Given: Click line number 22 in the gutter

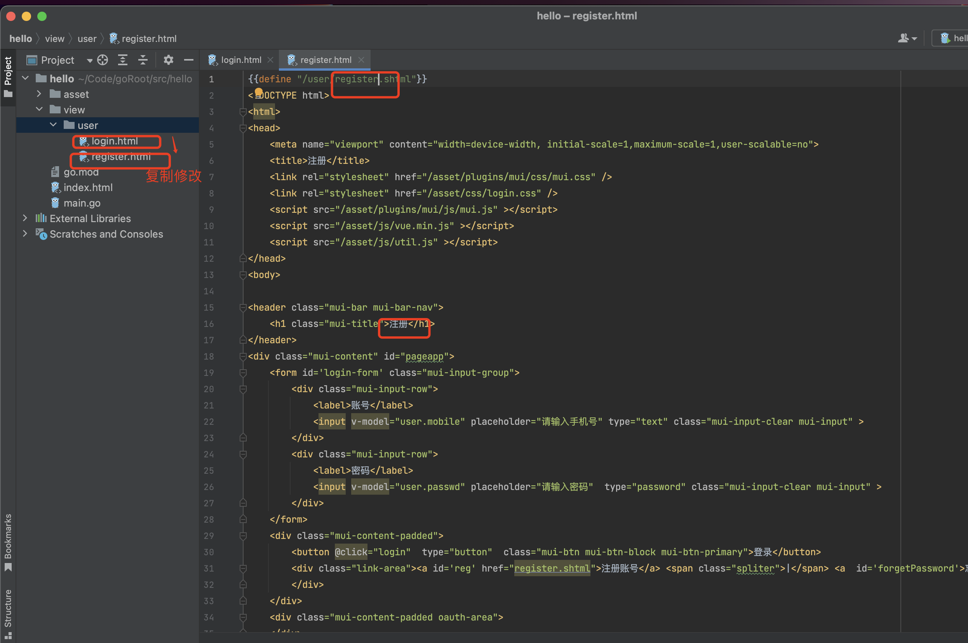Looking at the screenshot, I should [209, 422].
